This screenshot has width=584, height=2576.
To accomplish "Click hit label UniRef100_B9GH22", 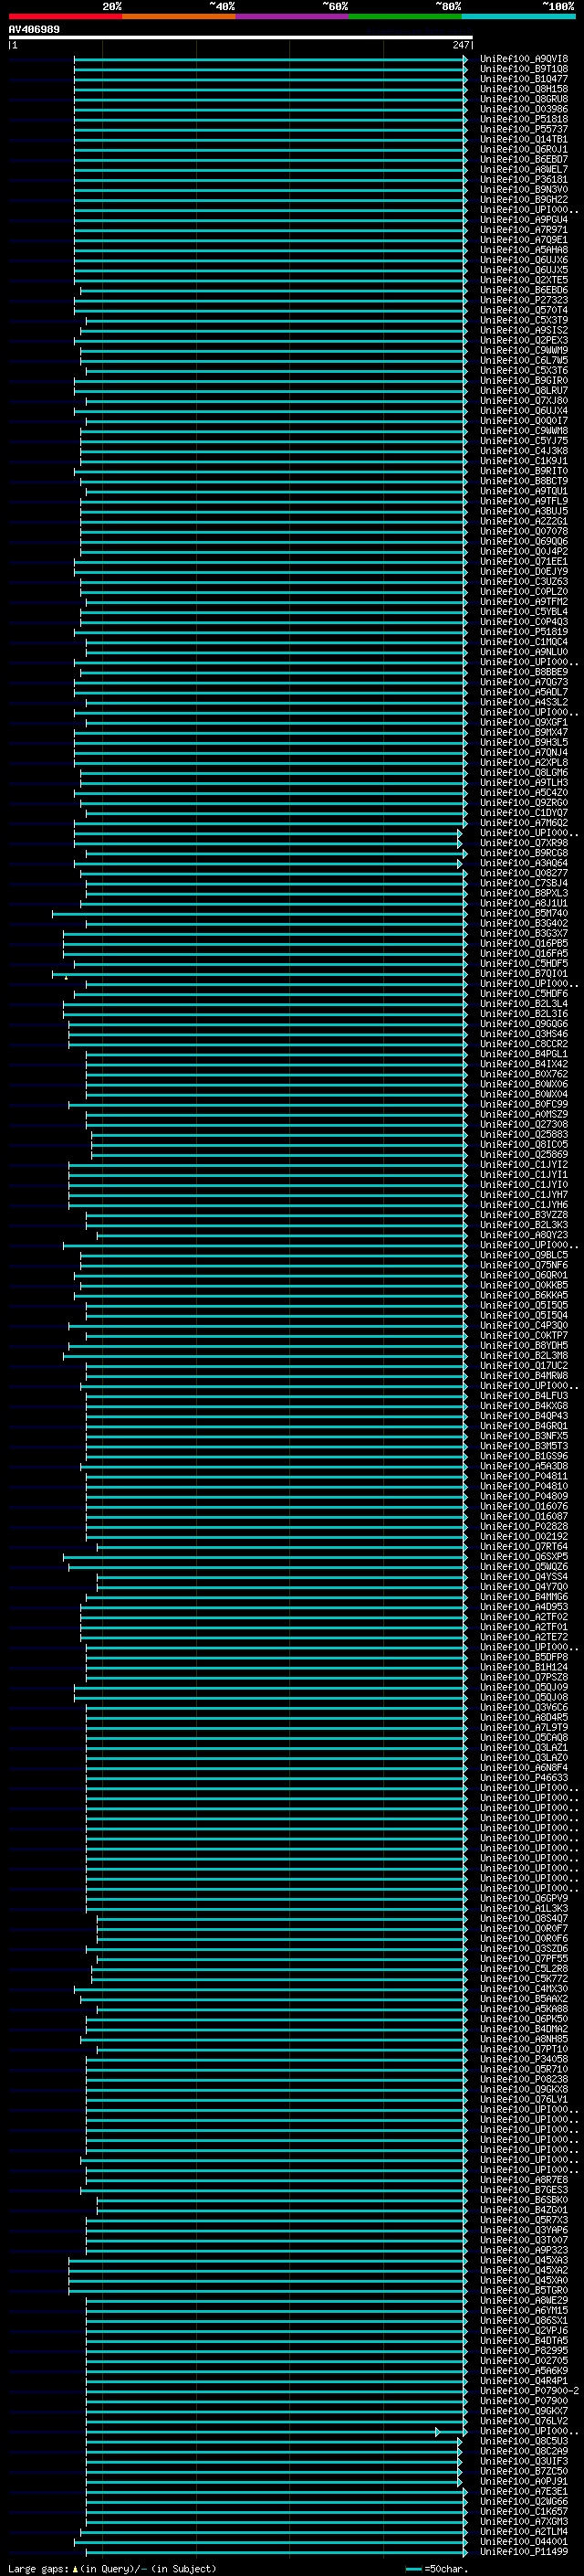I will pos(524,199).
